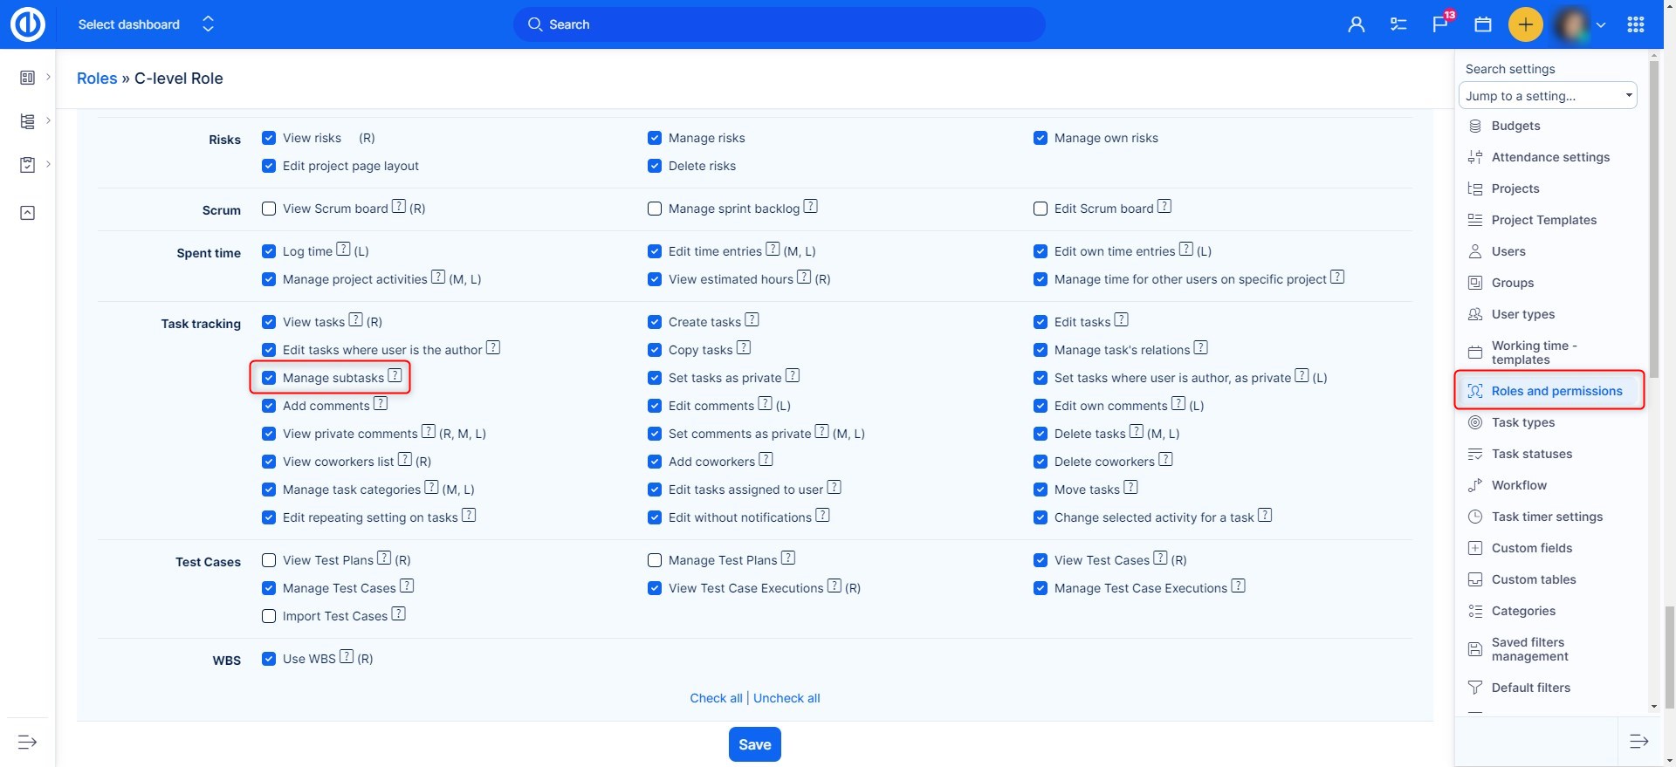Click the Save button
This screenshot has width=1676, height=767.
coord(754,744)
